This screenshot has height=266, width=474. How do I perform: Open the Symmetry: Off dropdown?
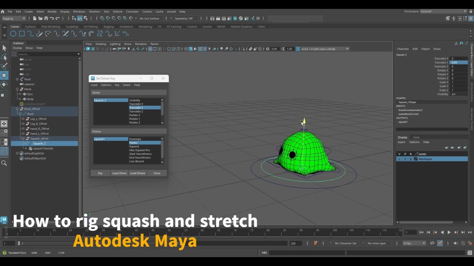click(x=186, y=18)
